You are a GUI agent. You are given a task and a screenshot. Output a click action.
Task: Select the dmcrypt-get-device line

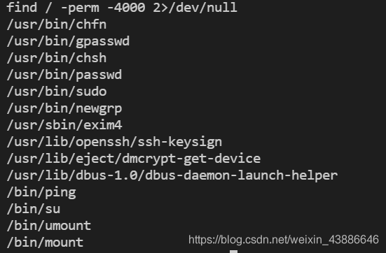point(134,159)
